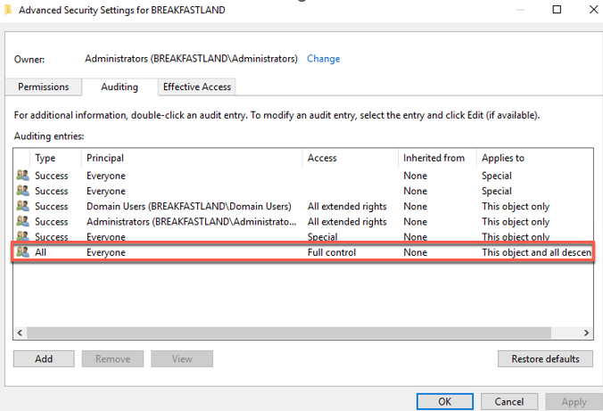Click the Restore defaults button
Viewport: 603px width, 411px height.
point(544,358)
